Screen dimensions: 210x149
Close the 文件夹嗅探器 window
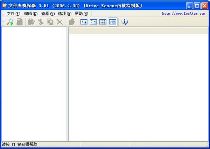205,6
